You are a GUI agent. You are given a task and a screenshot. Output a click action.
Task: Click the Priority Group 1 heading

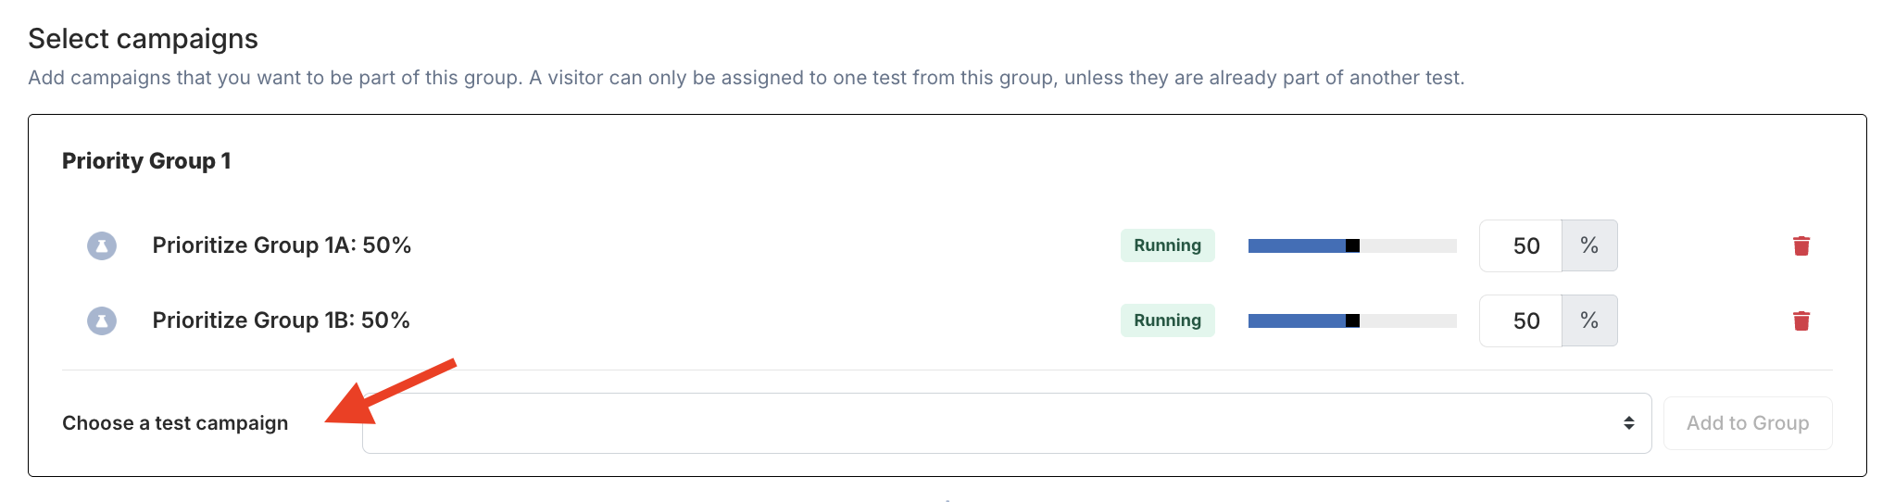146,161
